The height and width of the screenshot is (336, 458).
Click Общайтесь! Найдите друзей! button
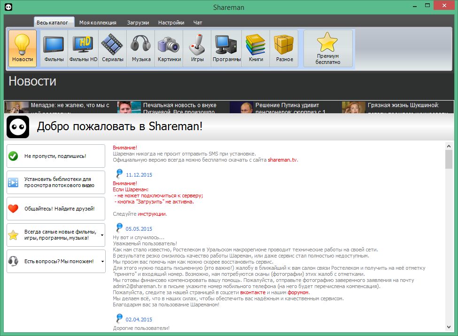pos(56,209)
